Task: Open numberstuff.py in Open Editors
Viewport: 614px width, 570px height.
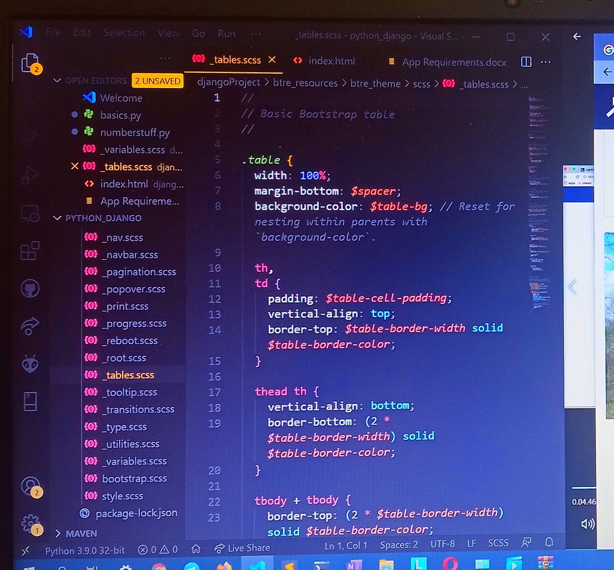Action: (135, 132)
